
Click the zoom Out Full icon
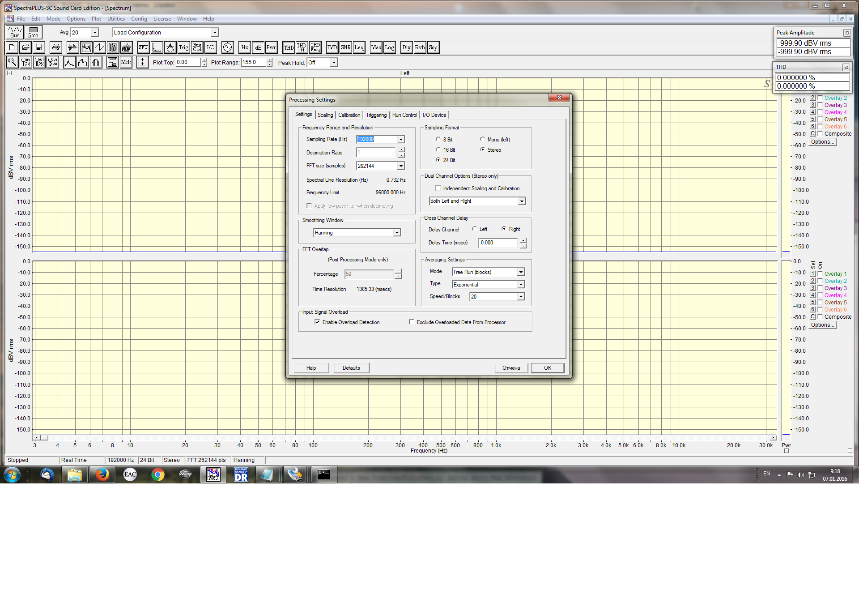coord(53,62)
